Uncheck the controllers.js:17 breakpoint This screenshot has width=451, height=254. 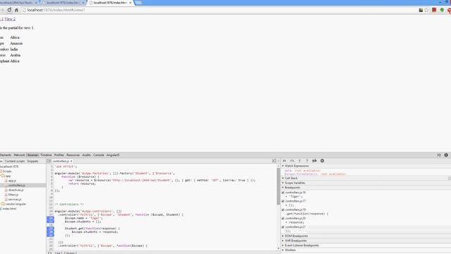[x=283, y=201]
